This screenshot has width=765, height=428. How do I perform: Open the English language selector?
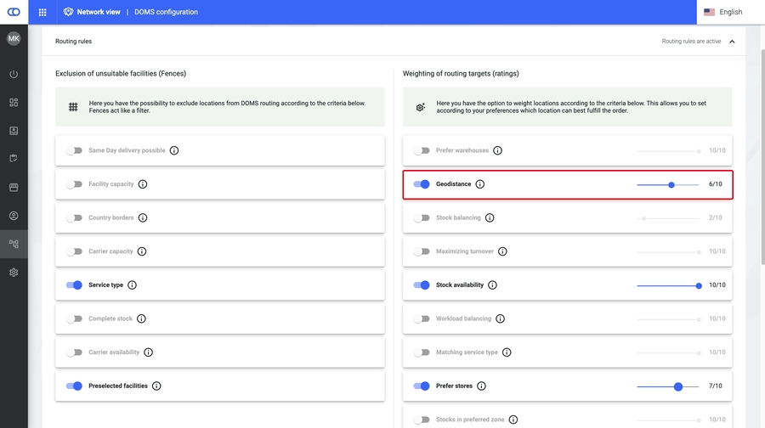point(722,13)
